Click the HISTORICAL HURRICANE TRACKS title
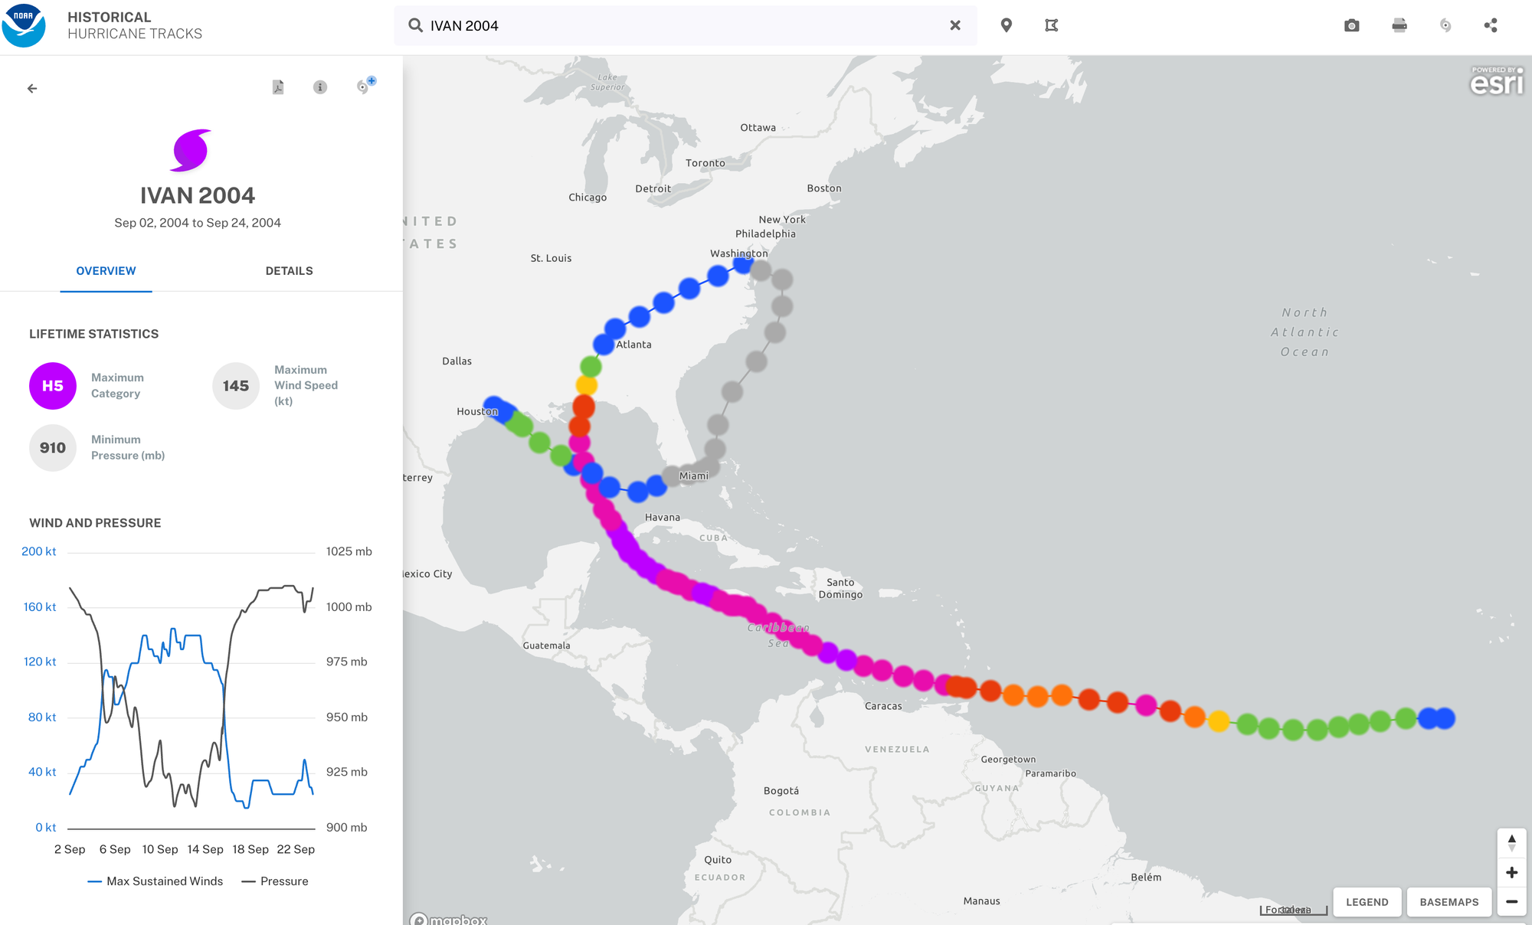This screenshot has height=925, width=1532. point(135,25)
